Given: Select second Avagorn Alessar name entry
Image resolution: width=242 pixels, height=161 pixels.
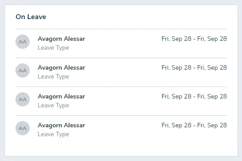Looking at the screenshot, I should point(62,68).
